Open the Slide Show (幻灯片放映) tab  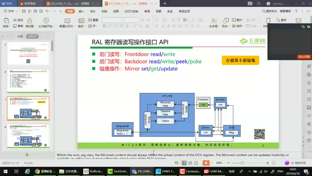click(131, 11)
